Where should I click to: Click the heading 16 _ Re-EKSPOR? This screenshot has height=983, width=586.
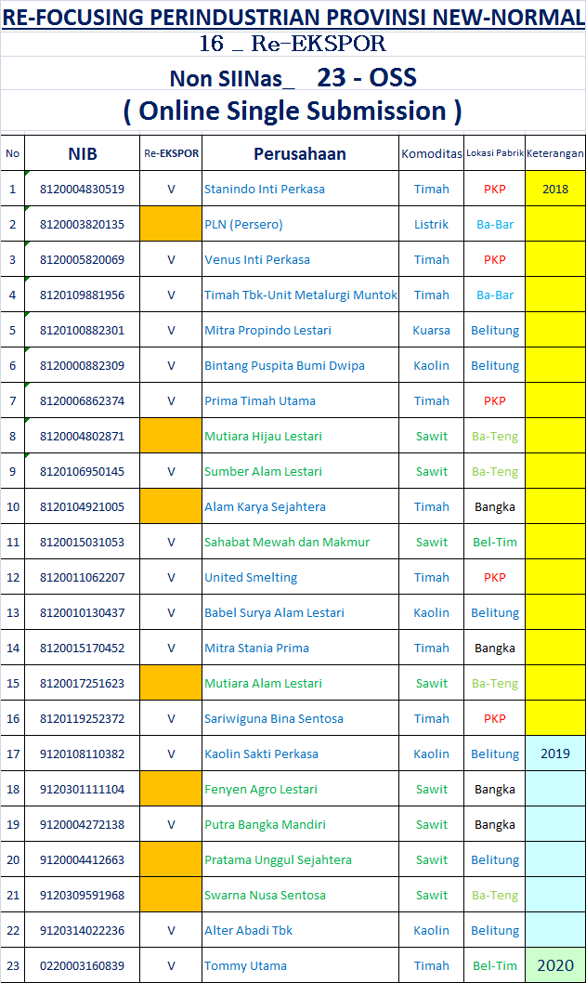coord(292,44)
